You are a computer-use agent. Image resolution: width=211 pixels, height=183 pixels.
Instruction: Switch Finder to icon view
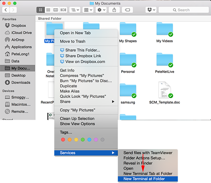pyautogui.click(x=41, y=10)
